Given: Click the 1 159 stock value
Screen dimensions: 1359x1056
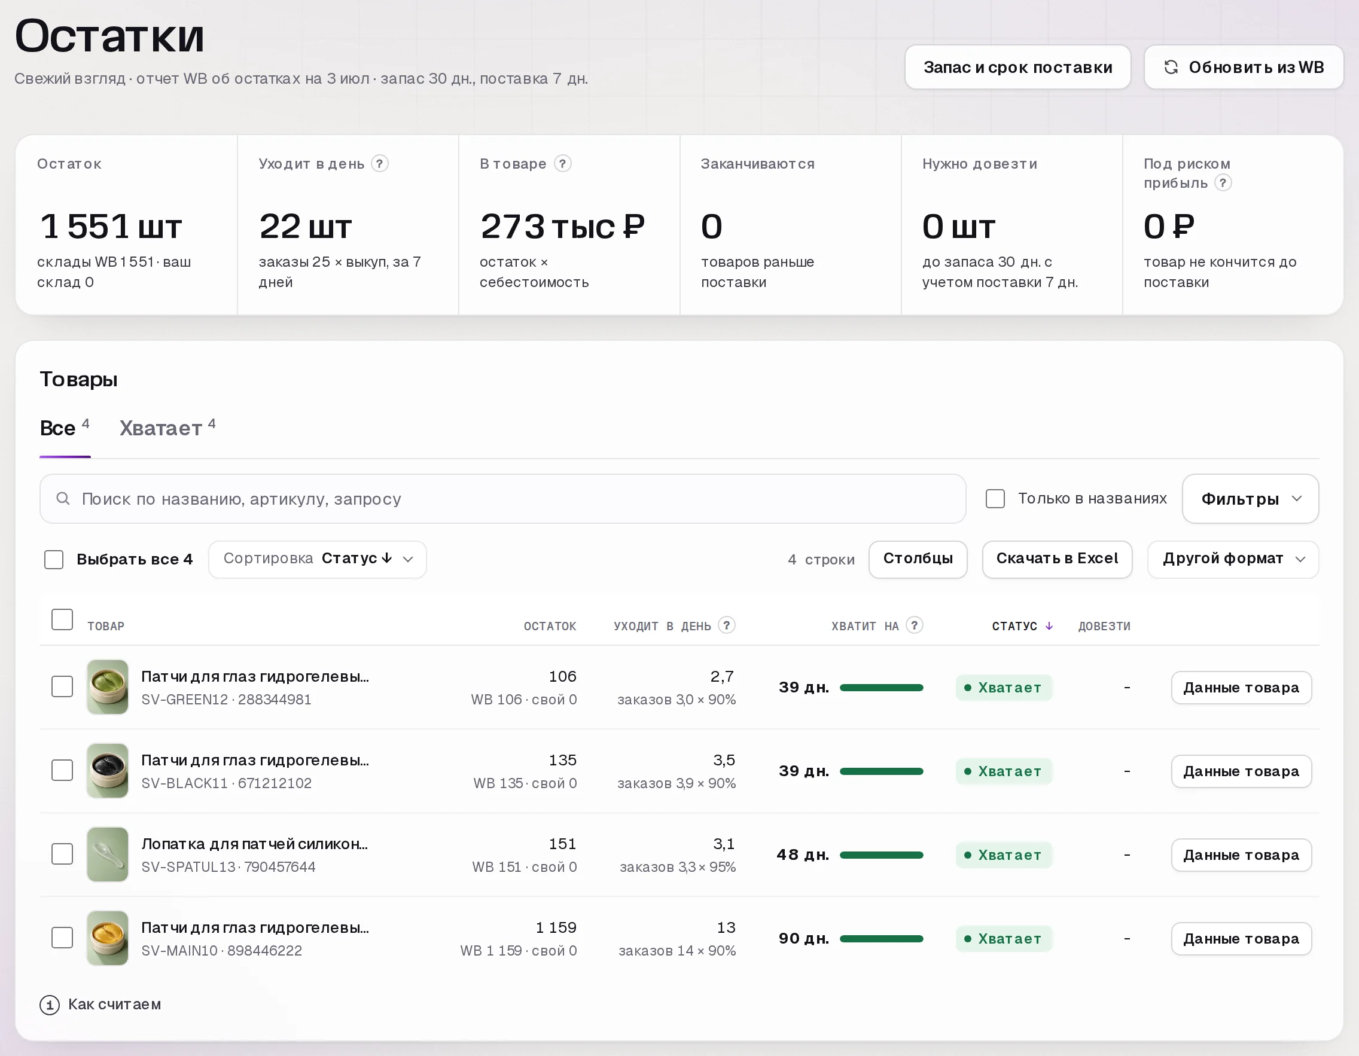Looking at the screenshot, I should (x=556, y=928).
